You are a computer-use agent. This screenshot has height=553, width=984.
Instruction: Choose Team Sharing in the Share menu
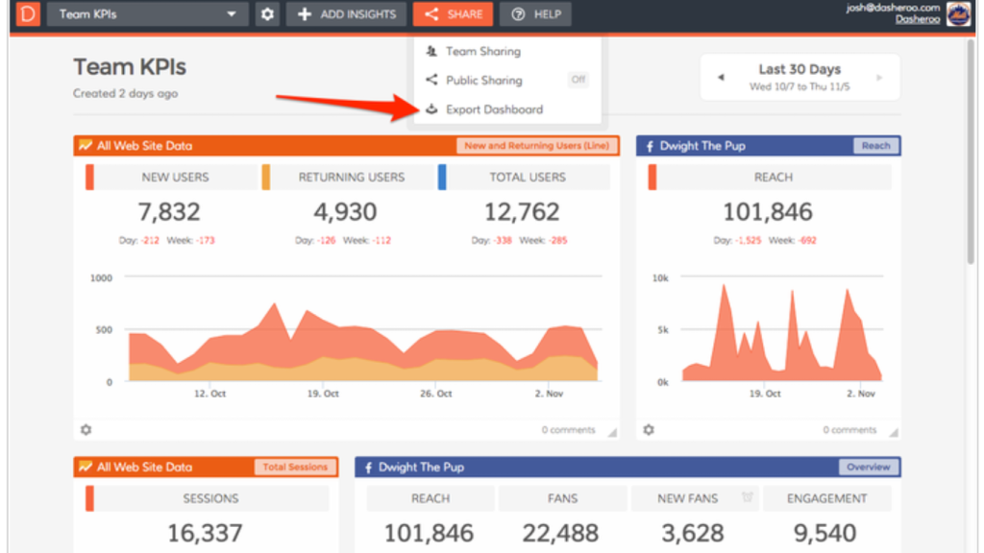(x=482, y=51)
